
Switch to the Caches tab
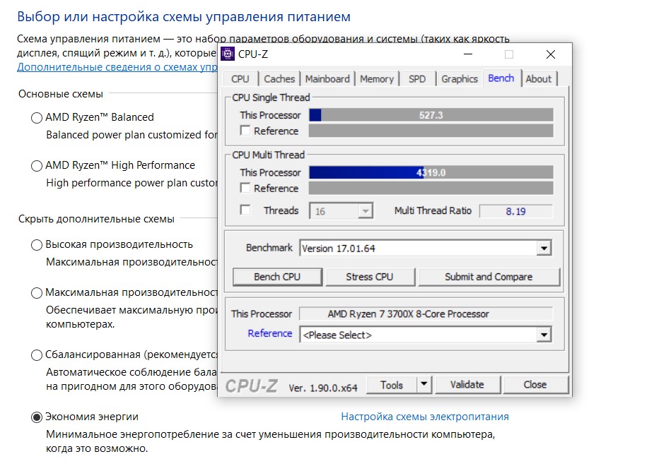[x=279, y=78]
